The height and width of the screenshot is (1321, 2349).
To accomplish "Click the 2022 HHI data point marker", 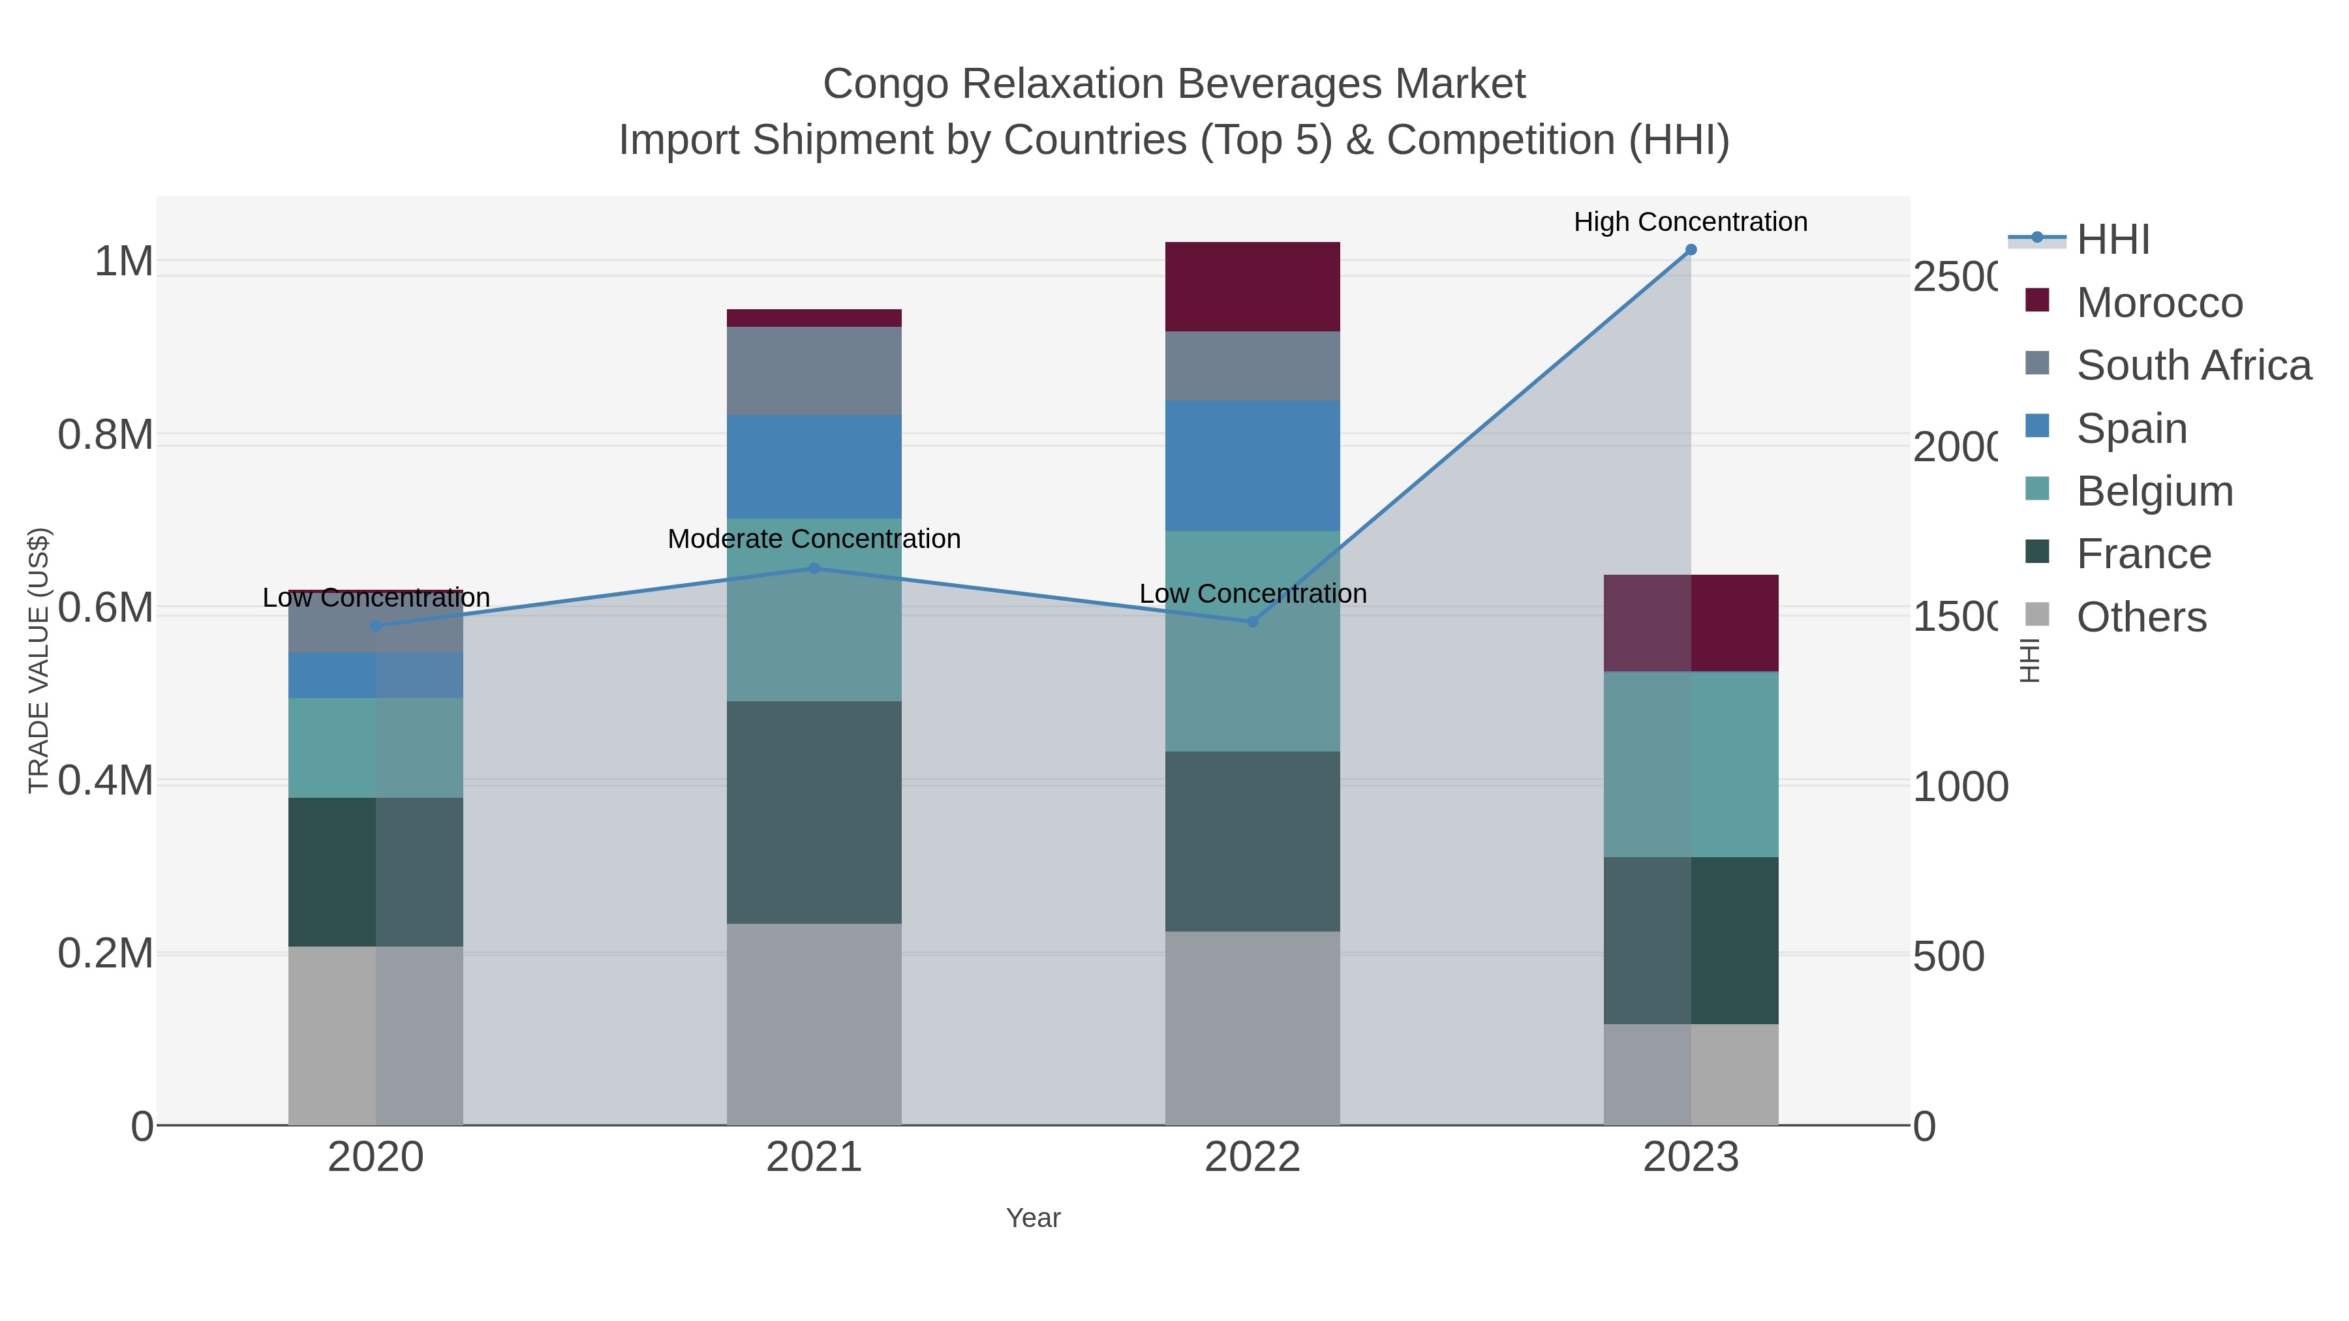I will pyautogui.click(x=1252, y=622).
